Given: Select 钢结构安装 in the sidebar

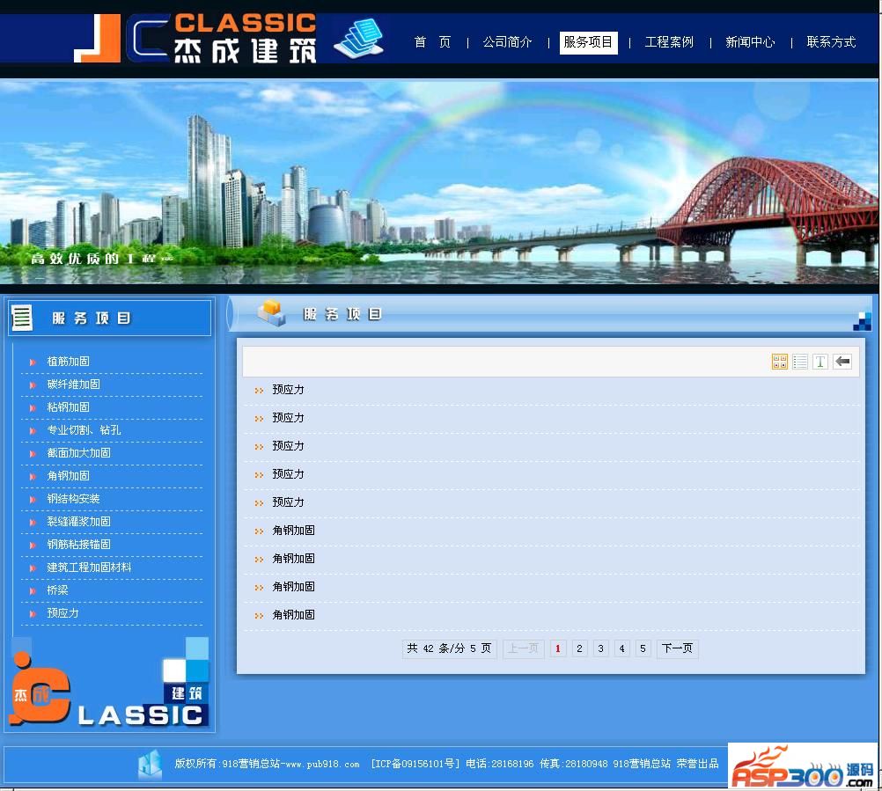Looking at the screenshot, I should pyautogui.click(x=73, y=499).
